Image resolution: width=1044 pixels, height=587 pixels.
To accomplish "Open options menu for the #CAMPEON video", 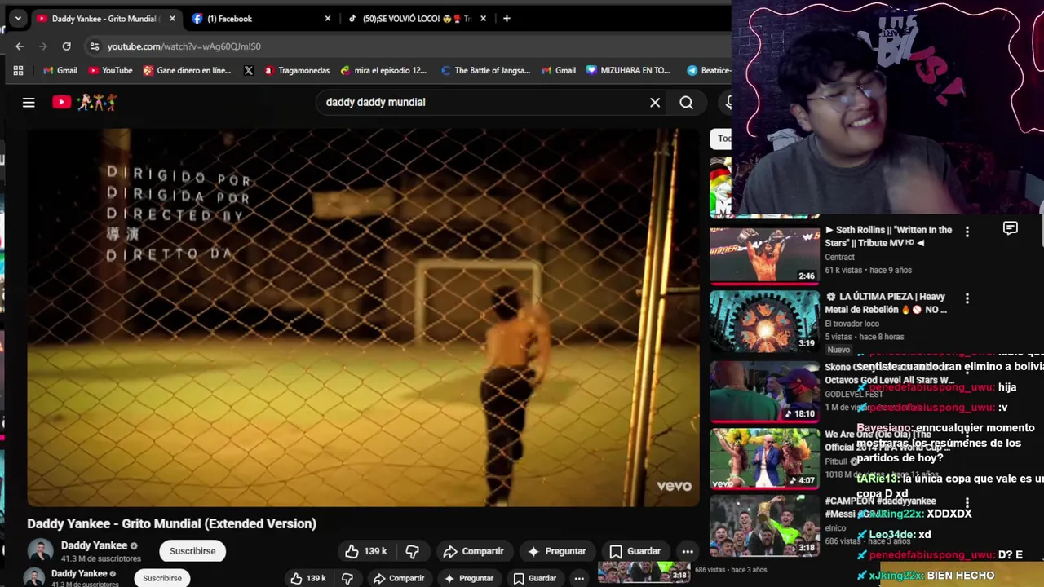I will point(967,504).
